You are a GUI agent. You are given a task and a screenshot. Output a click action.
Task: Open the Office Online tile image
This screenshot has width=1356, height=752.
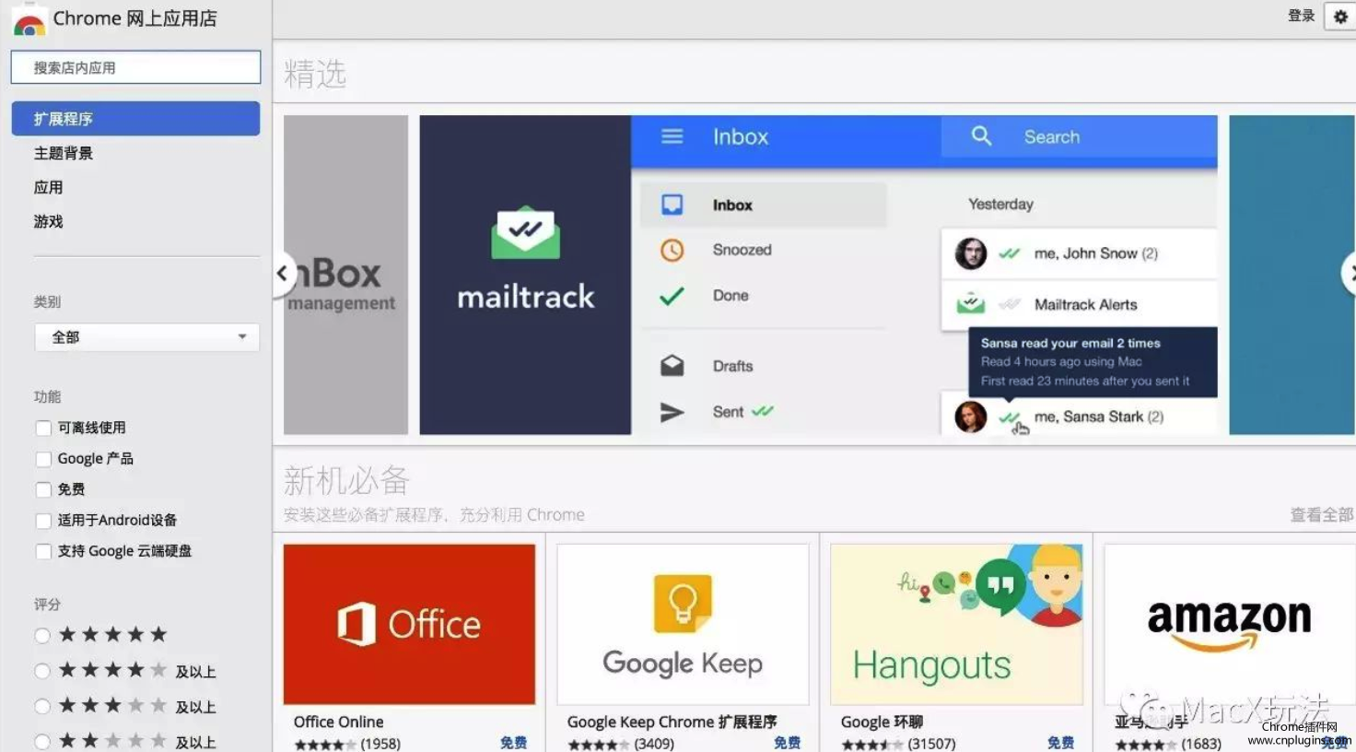pyautogui.click(x=409, y=624)
